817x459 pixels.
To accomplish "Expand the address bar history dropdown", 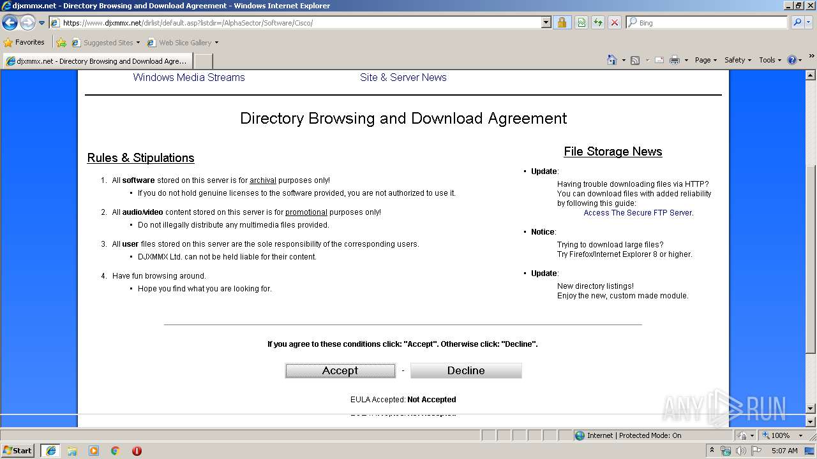I will click(x=546, y=23).
